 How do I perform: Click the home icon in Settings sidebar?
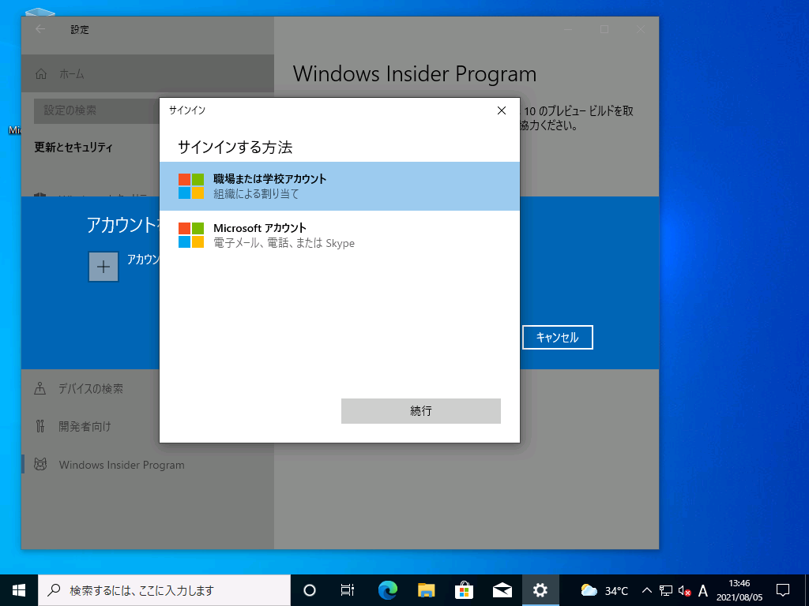point(41,73)
